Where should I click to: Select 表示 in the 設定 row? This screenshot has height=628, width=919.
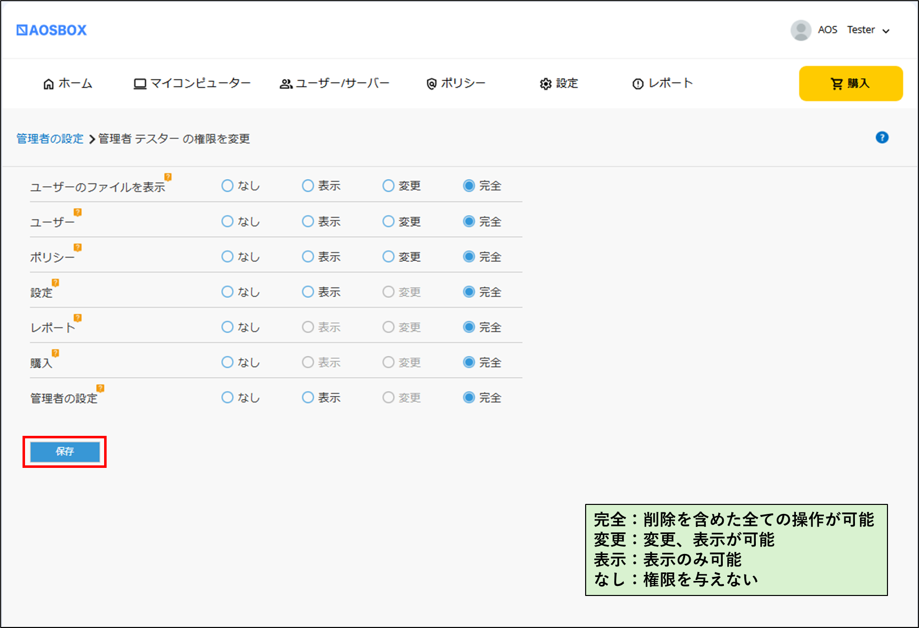(x=308, y=292)
